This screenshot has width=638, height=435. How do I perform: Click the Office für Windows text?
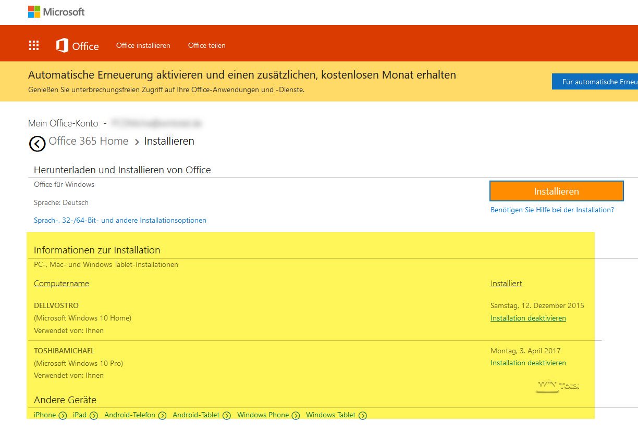pos(64,184)
